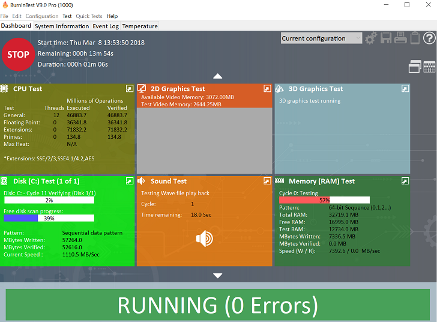437x322 pixels.
Task: Click the Remaining time text
Action: [x=76, y=53]
